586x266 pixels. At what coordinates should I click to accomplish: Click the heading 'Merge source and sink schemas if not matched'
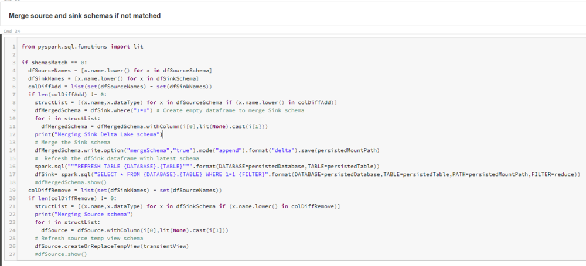[84, 16]
